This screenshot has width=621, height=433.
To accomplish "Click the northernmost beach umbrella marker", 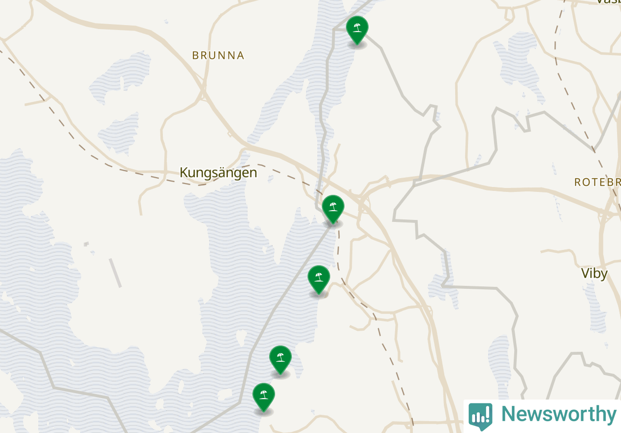I will point(357,30).
